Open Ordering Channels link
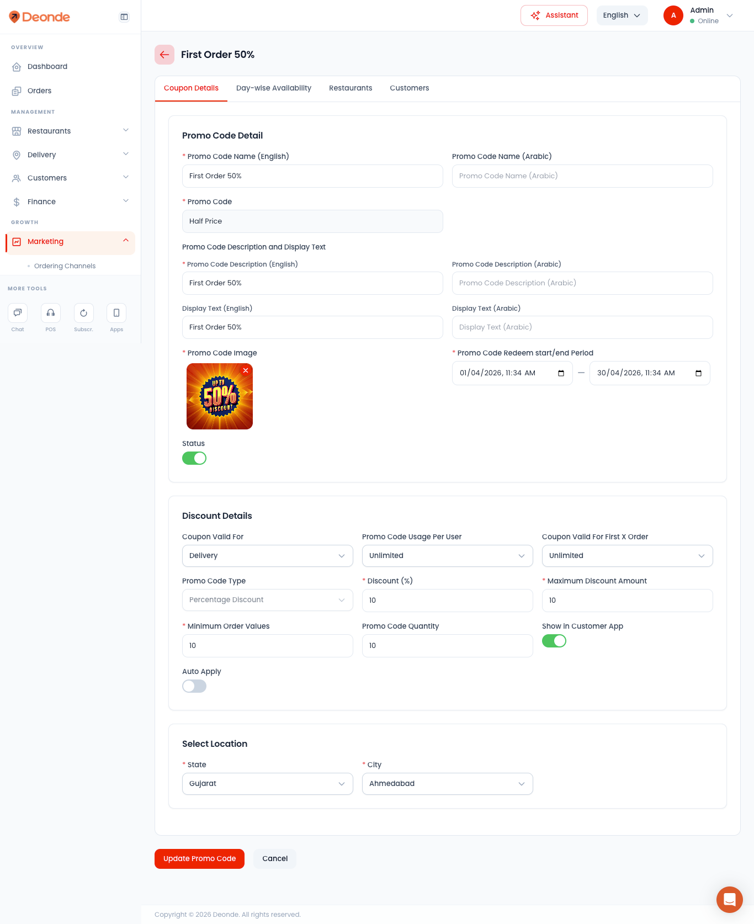This screenshot has width=754, height=924. pyautogui.click(x=65, y=266)
